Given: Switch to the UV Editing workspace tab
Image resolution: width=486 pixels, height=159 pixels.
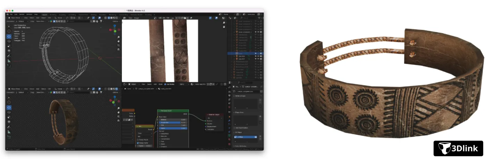Looking at the screenshot, I should tap(72, 15).
